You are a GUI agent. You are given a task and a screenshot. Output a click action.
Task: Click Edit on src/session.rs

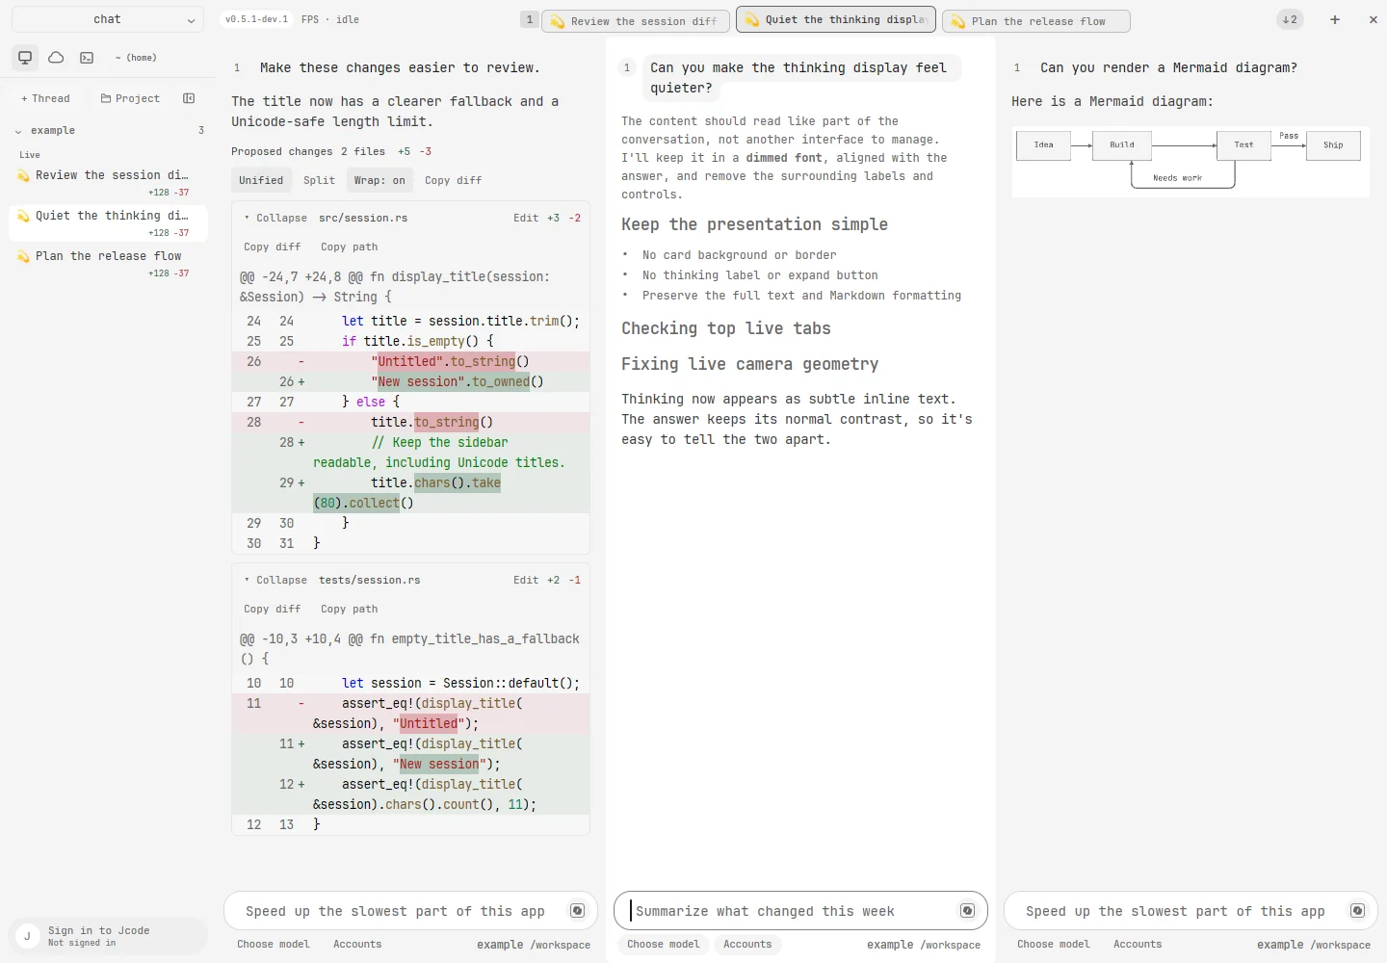pyautogui.click(x=526, y=219)
